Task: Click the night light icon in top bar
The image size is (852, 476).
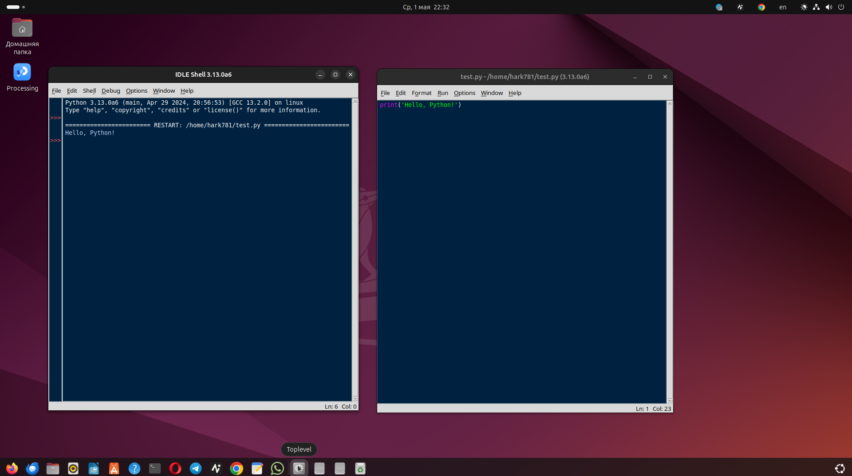Action: click(x=804, y=7)
